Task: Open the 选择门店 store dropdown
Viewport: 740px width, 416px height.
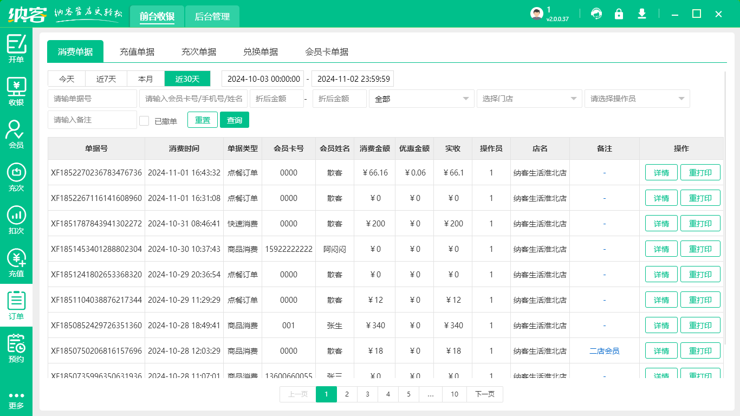Action: 529,99
